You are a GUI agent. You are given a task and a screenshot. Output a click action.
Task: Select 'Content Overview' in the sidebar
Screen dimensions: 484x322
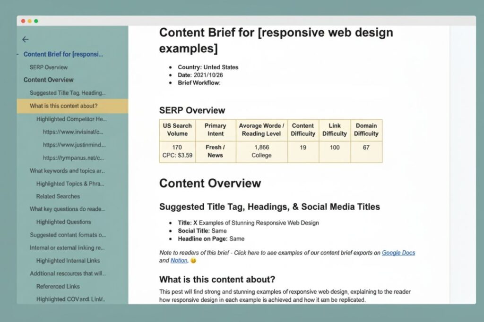(x=48, y=80)
